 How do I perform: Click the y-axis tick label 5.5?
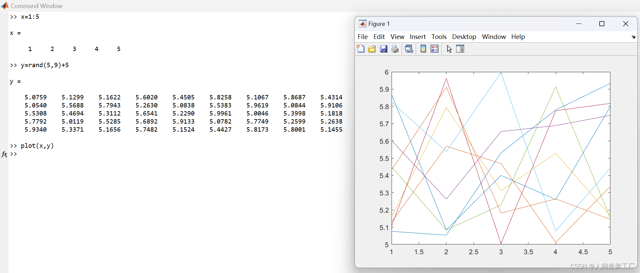coord(384,158)
